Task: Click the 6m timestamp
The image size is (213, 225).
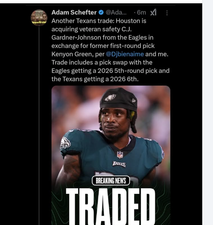Action: [141, 13]
